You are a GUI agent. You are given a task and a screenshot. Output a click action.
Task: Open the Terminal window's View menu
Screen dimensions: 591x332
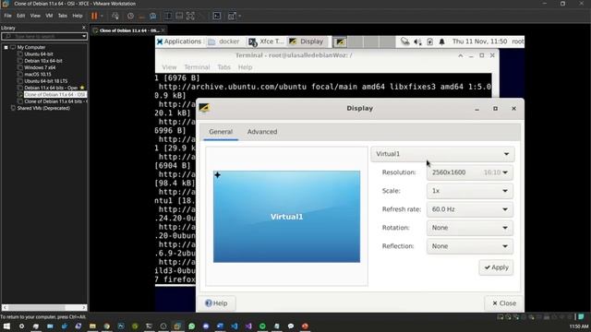click(x=169, y=67)
